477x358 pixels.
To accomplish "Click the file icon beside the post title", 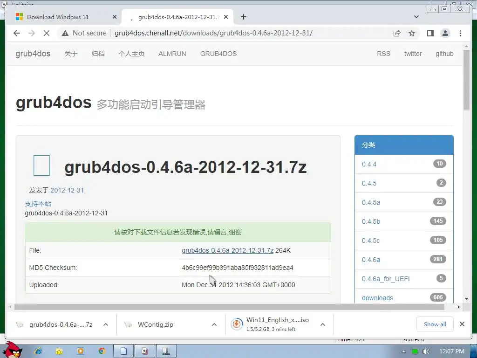I will point(41,165).
